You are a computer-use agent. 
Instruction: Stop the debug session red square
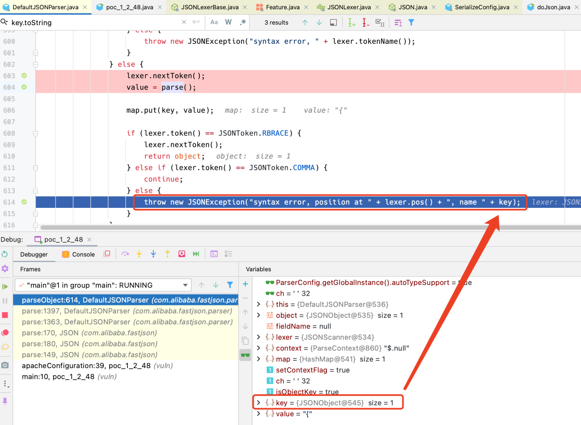(5, 315)
